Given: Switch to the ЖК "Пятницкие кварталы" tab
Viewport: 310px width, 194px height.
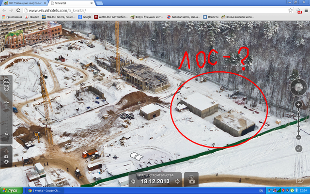Looking at the screenshot, I should click(x=24, y=3).
